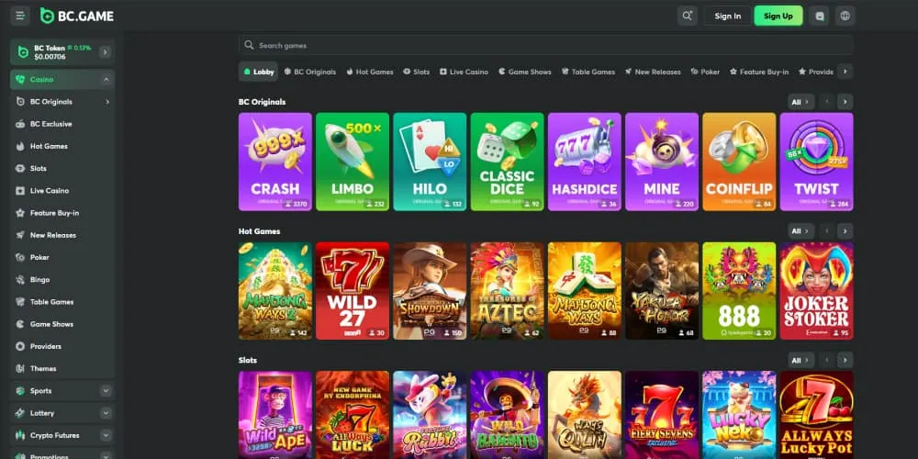Click the Sign Up button

coord(778,16)
